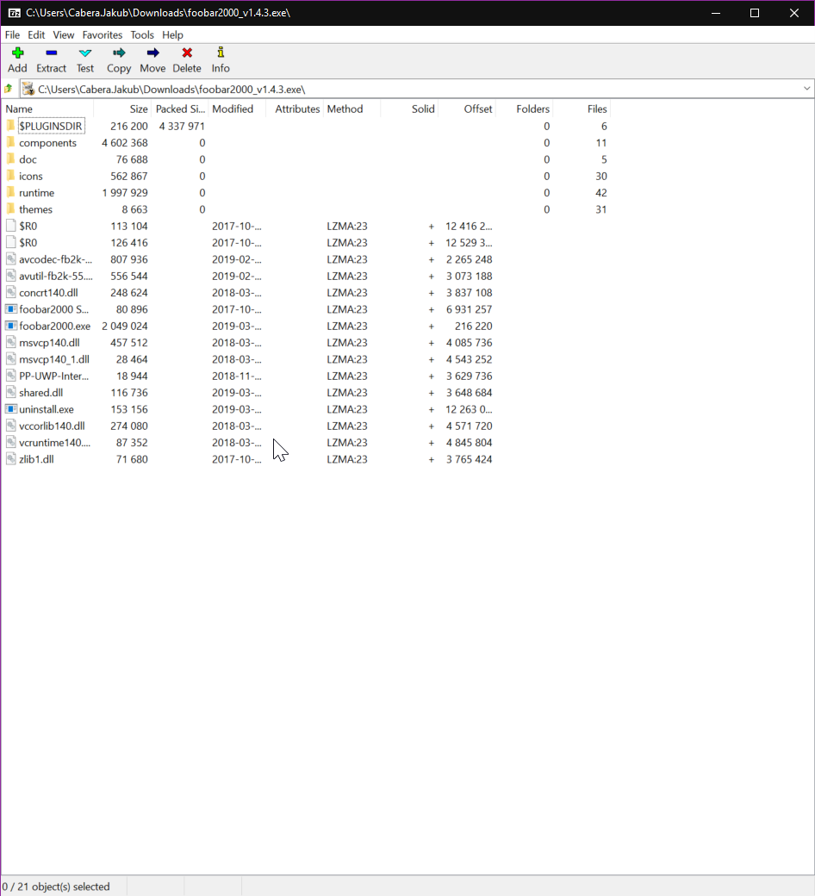Click the foobar2000 S... file icon
The image size is (815, 896).
click(11, 309)
